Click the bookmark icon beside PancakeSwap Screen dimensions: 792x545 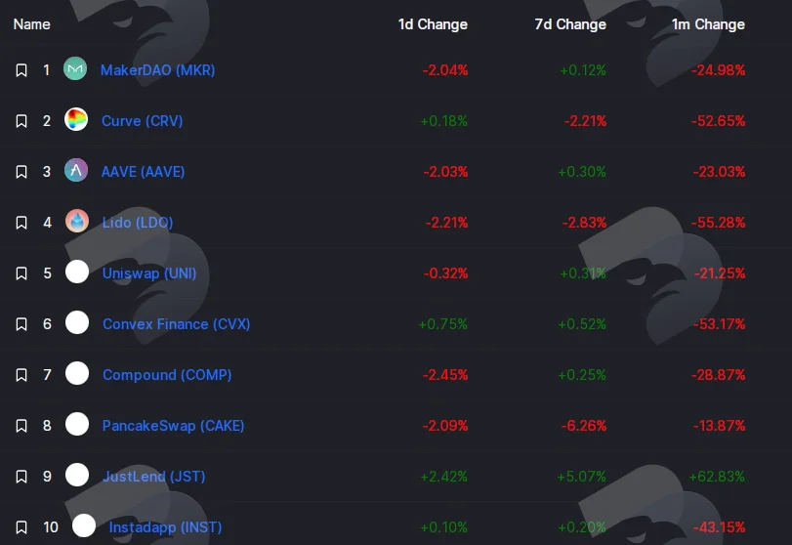21,426
